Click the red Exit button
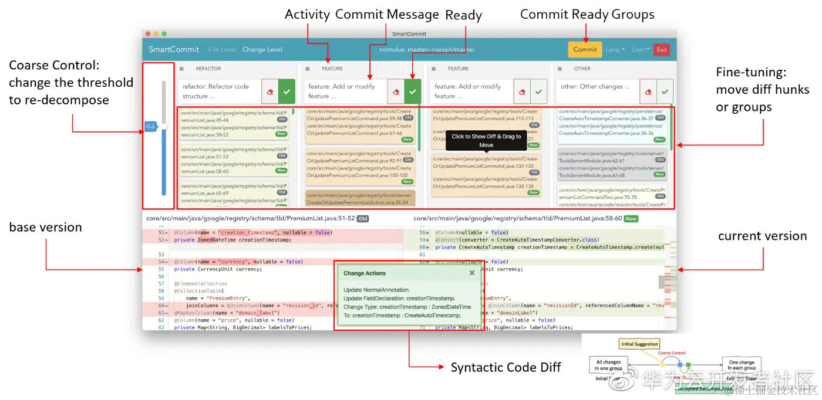Viewport: 822px width, 400px height. click(x=662, y=50)
